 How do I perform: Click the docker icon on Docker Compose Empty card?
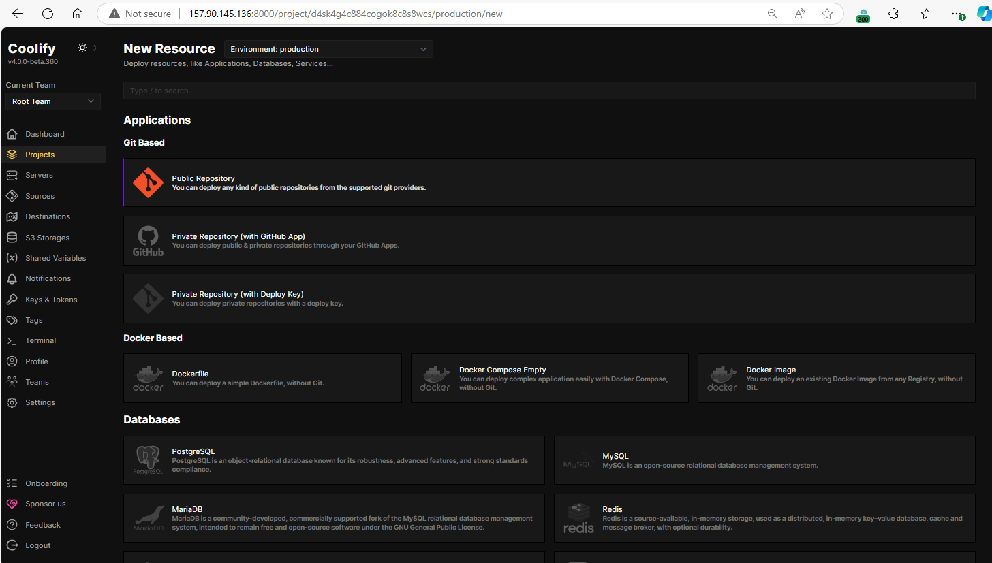435,378
